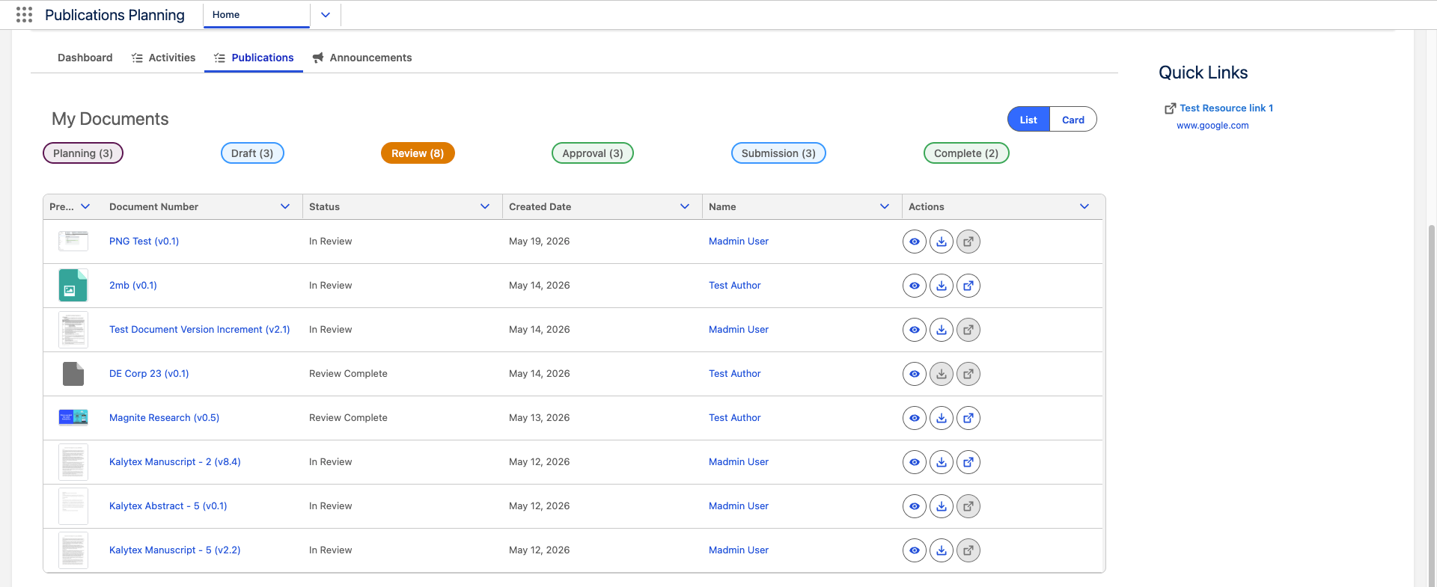Preview Magnite Research with eye icon
This screenshot has height=587, width=1437.
coord(915,418)
